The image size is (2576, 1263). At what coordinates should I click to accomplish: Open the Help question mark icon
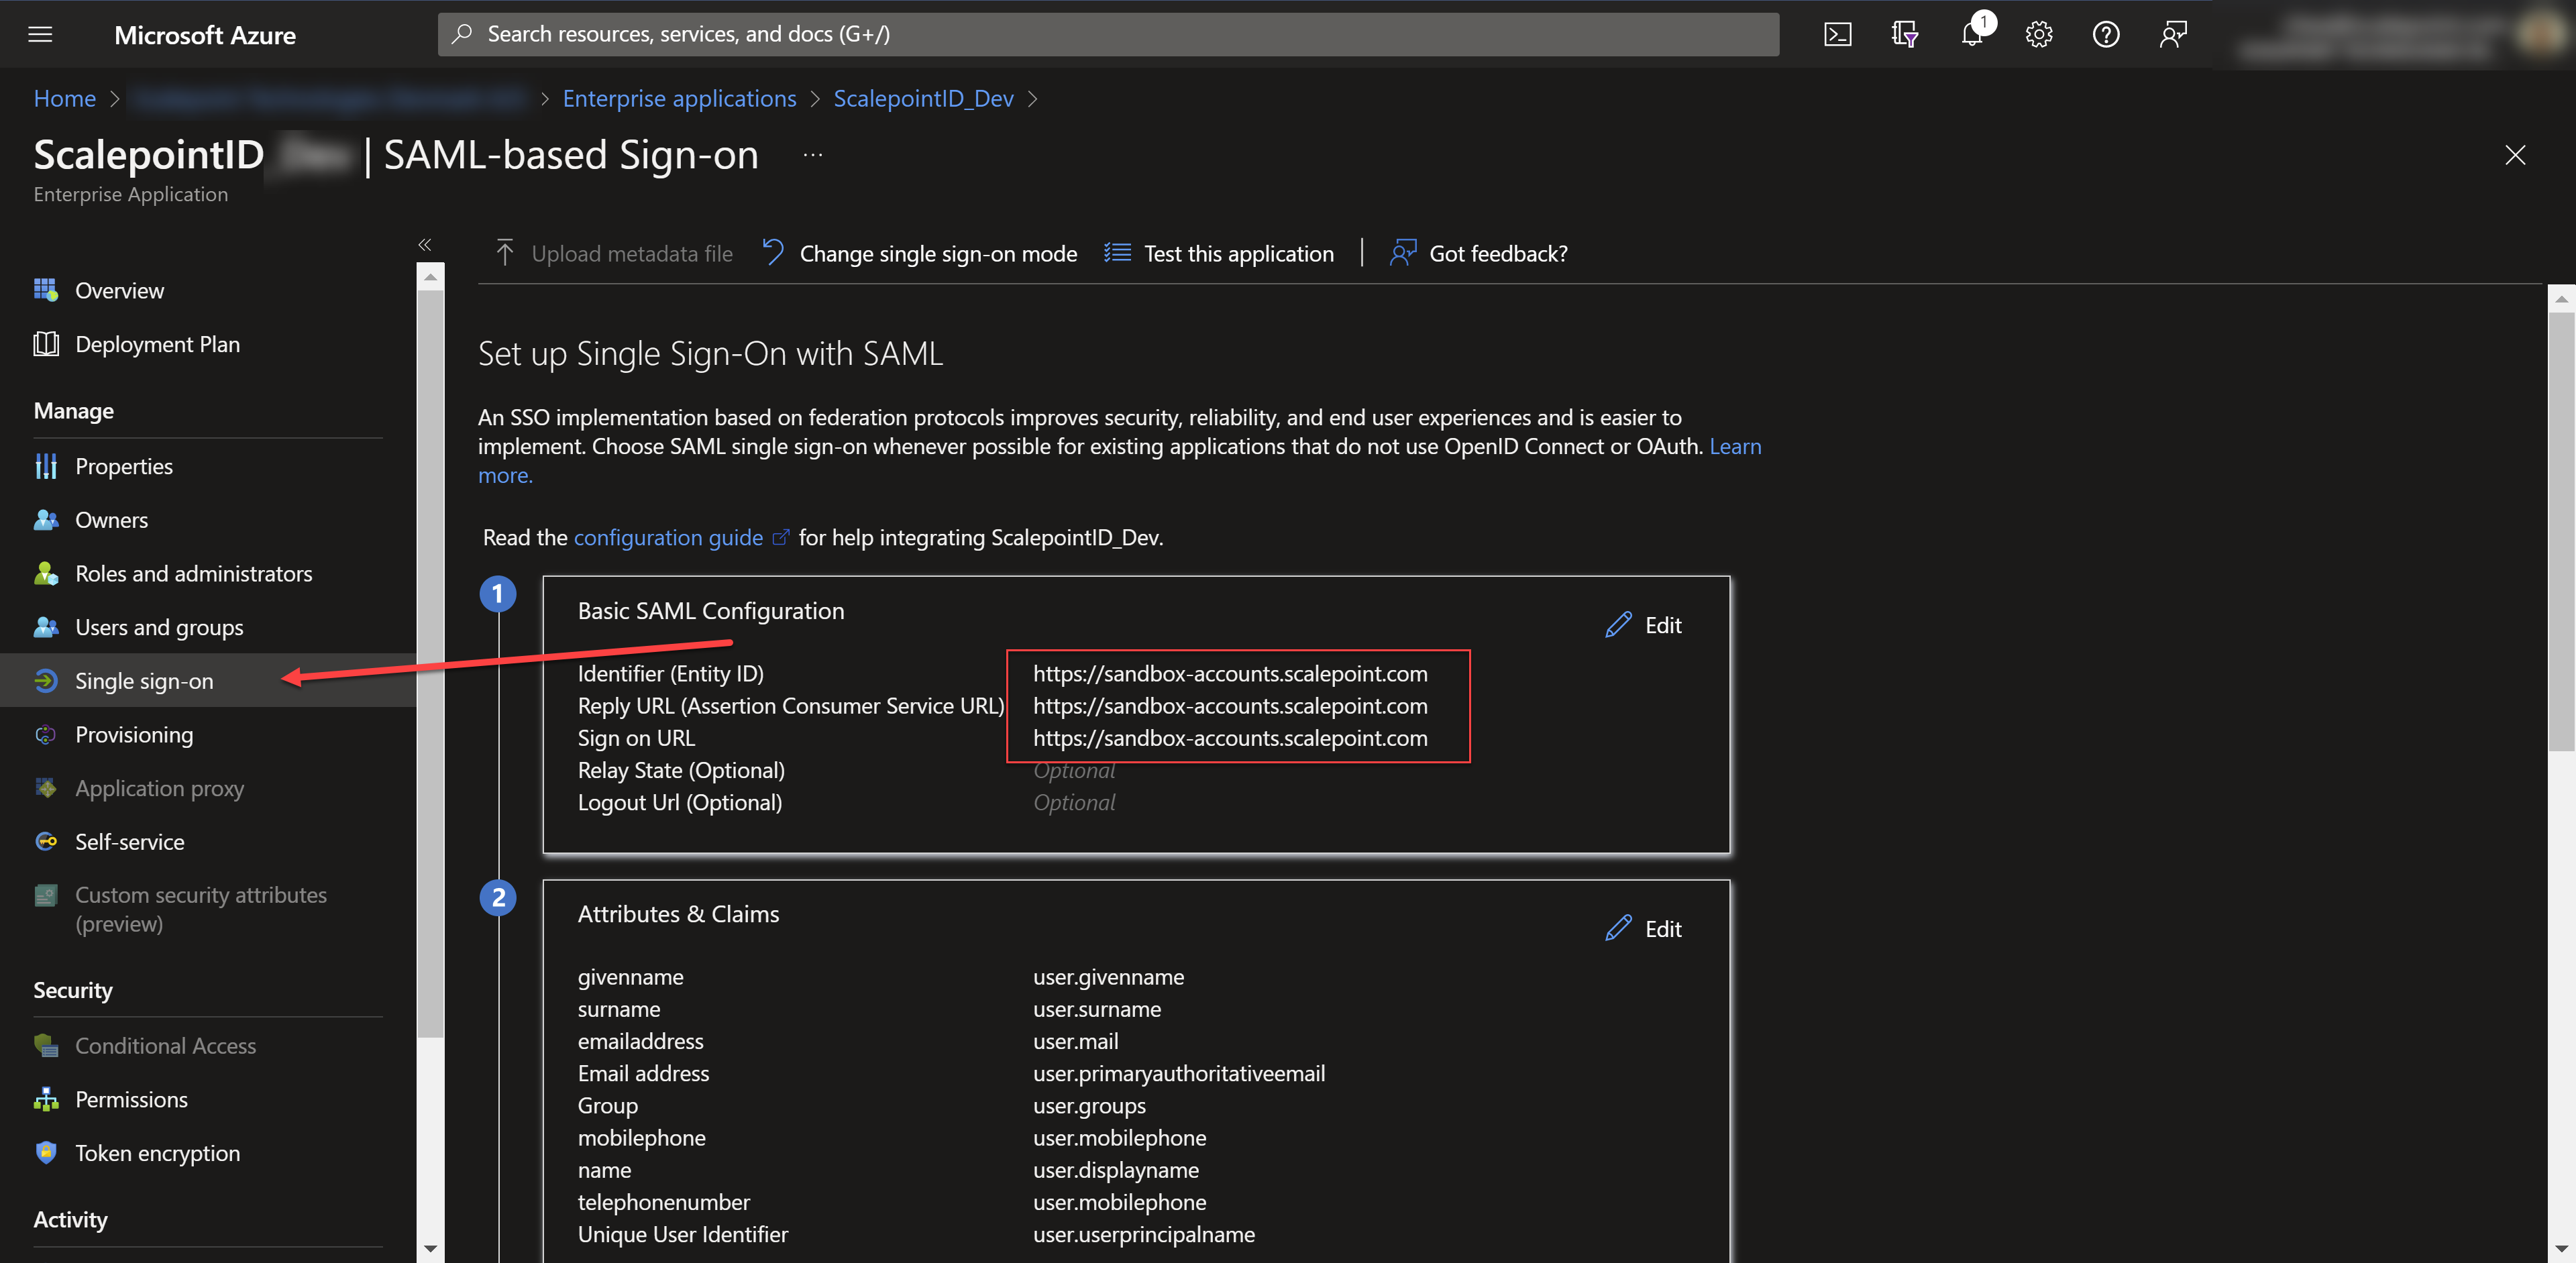[2106, 35]
